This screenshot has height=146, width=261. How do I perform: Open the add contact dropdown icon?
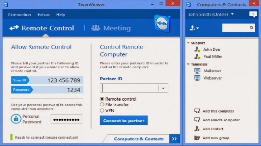[194, 28]
